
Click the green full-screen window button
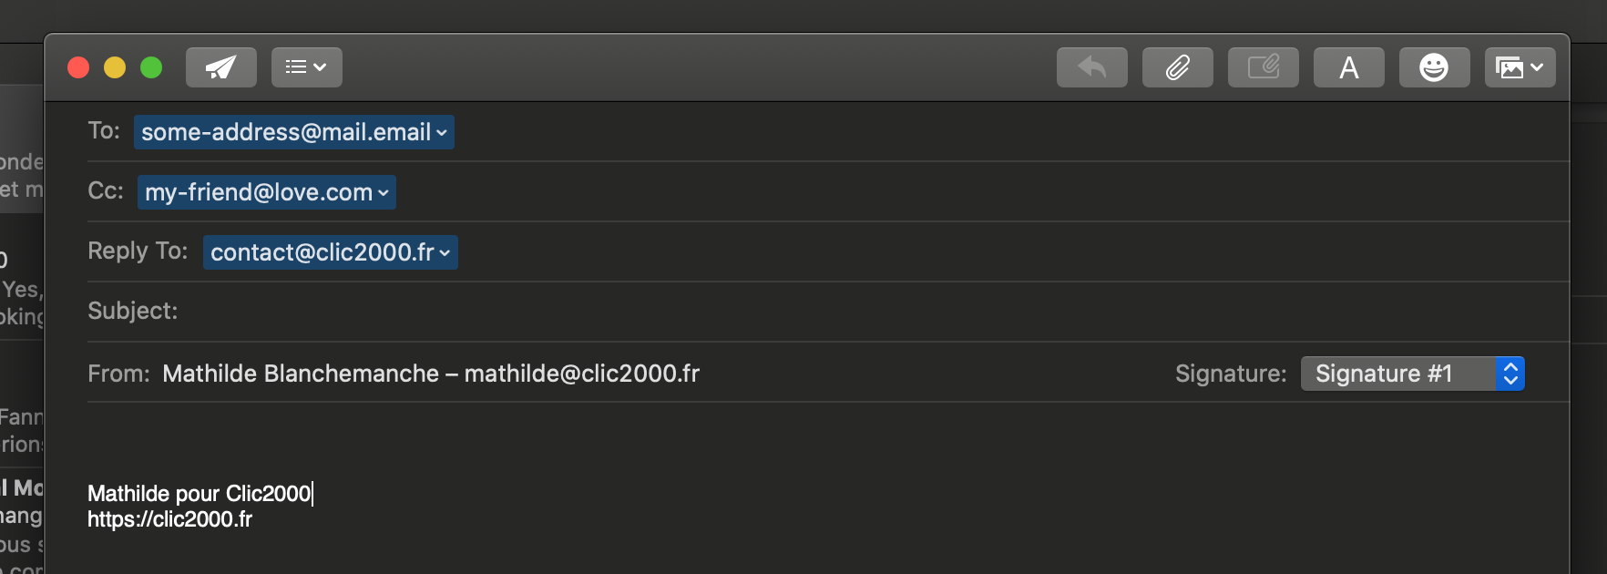[x=151, y=67]
